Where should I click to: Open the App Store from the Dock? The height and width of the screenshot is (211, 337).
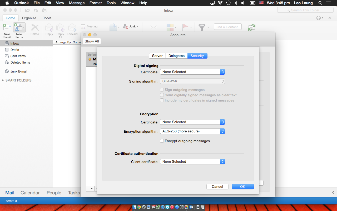(177, 207)
